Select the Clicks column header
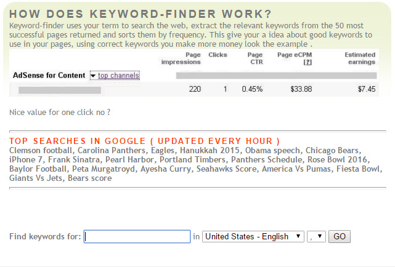395x267 pixels. [218, 54]
